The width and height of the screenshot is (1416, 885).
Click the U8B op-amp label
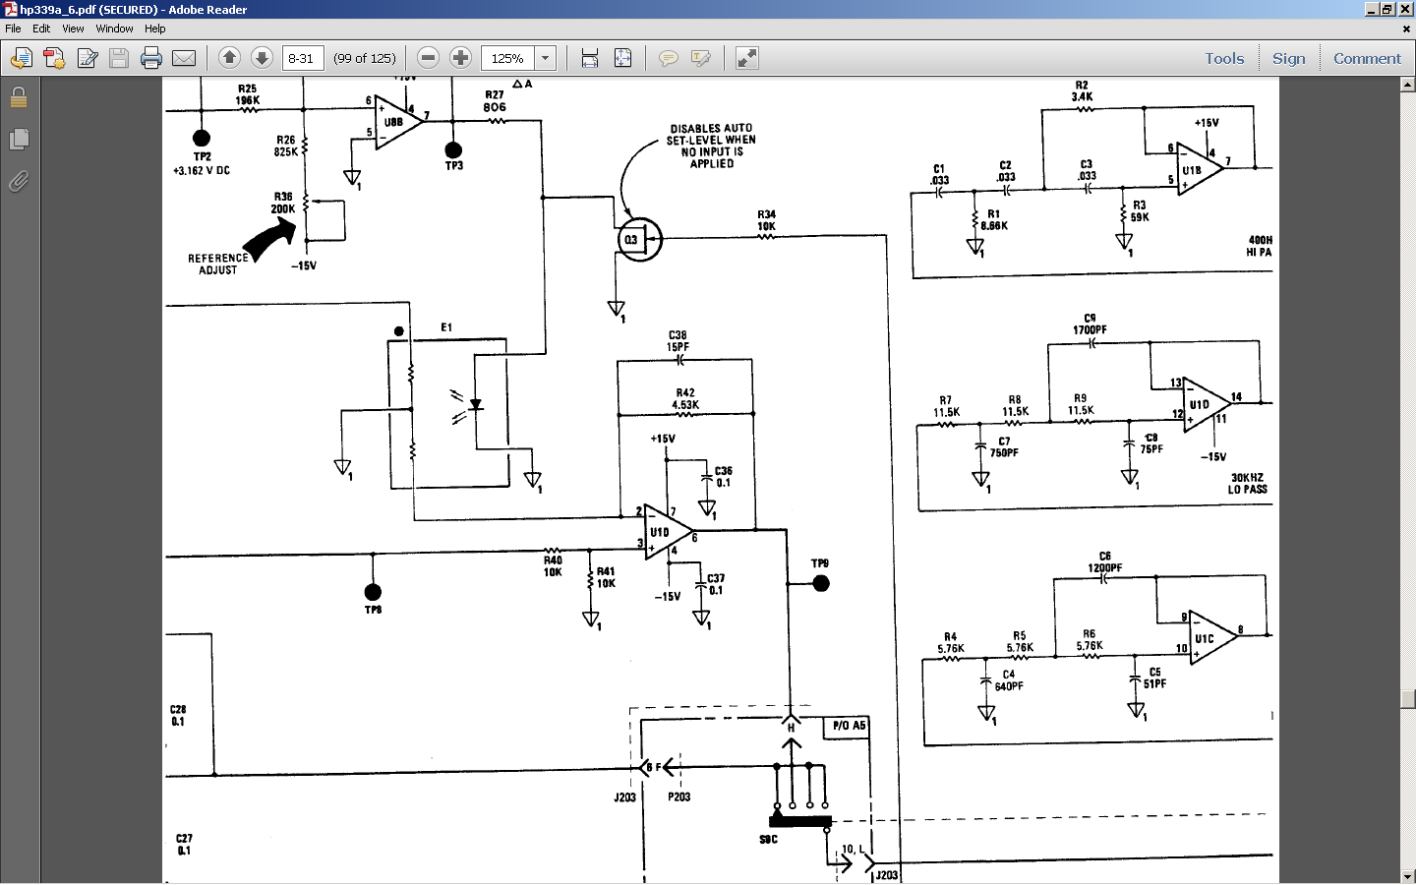click(x=393, y=123)
